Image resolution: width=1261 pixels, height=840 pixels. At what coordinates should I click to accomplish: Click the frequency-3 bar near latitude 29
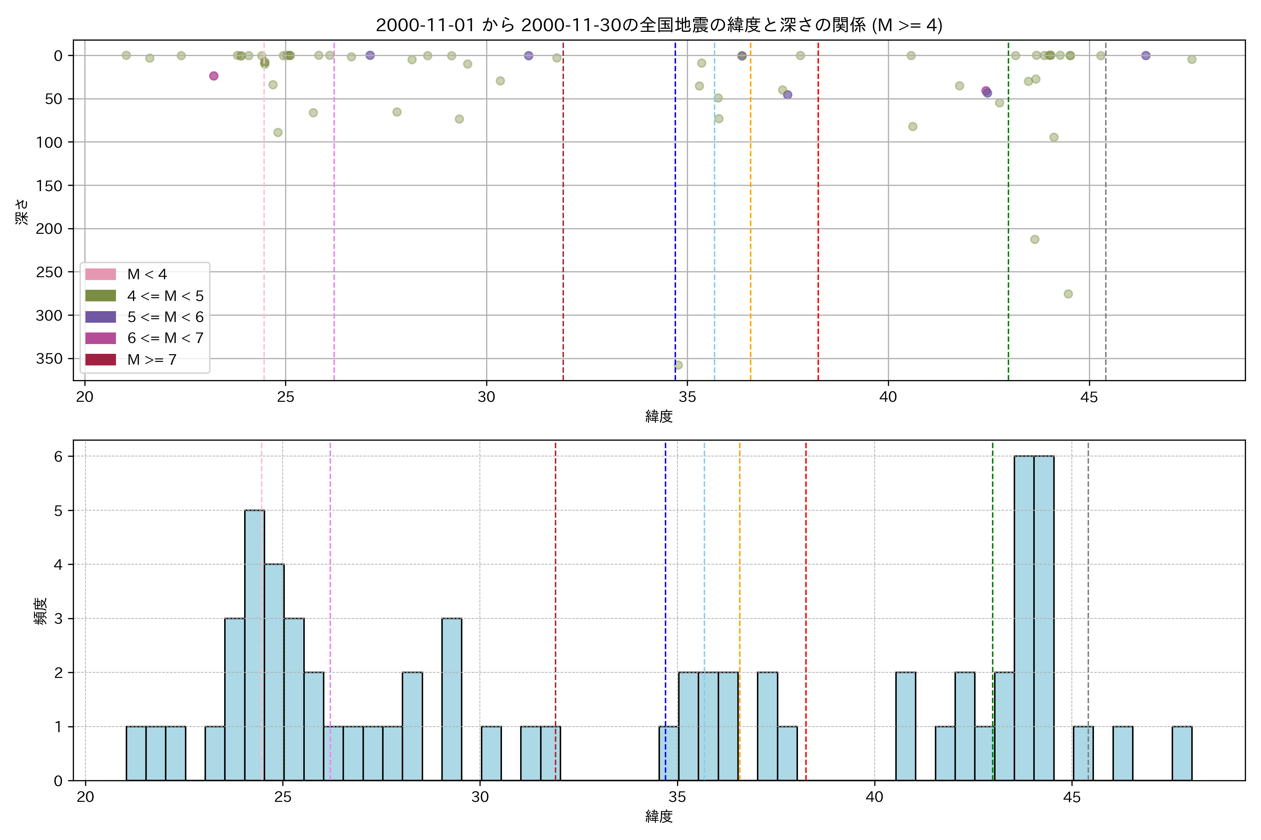coord(452,699)
